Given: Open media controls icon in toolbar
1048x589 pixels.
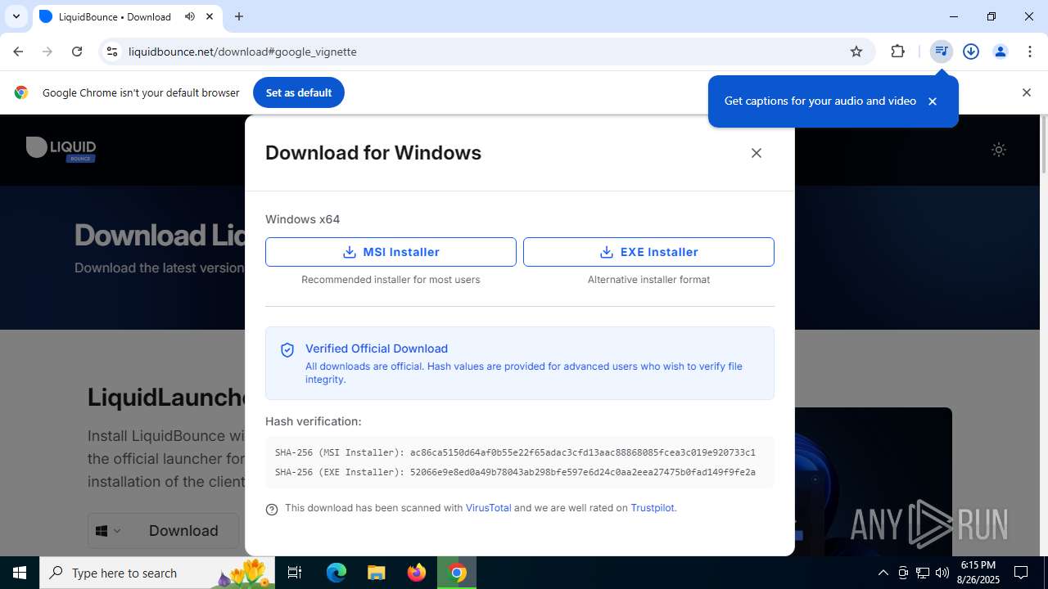Looking at the screenshot, I should 942,52.
